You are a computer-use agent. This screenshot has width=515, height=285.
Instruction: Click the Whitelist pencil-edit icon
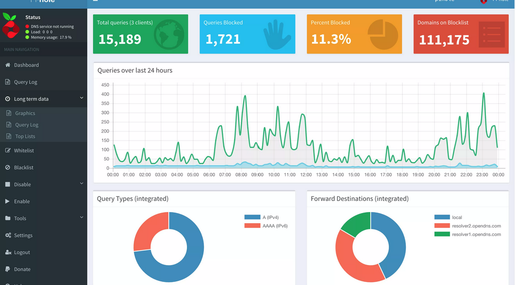tap(8, 150)
